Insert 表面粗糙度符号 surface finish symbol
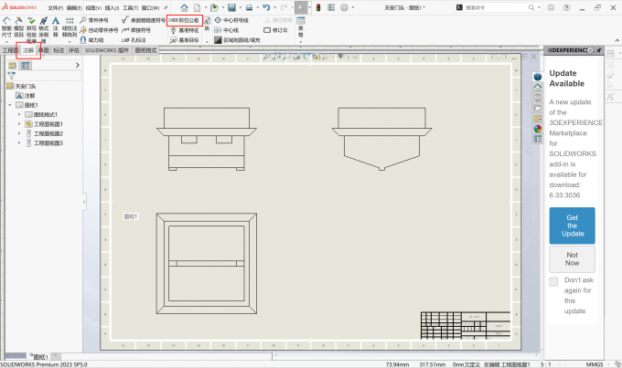 click(x=144, y=20)
